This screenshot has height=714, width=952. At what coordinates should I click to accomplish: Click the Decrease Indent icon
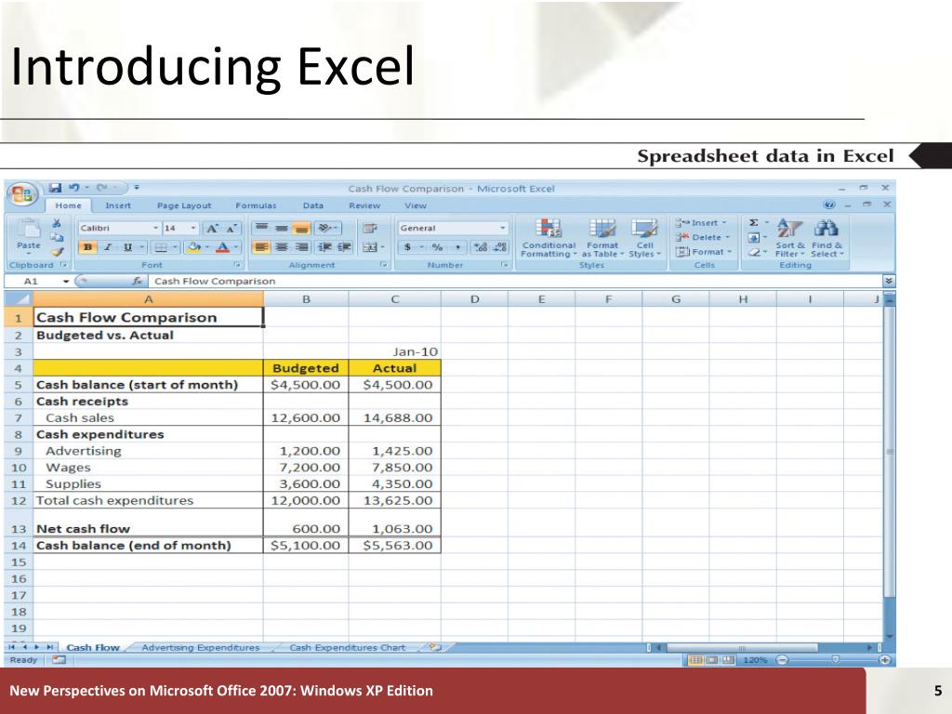(x=324, y=247)
